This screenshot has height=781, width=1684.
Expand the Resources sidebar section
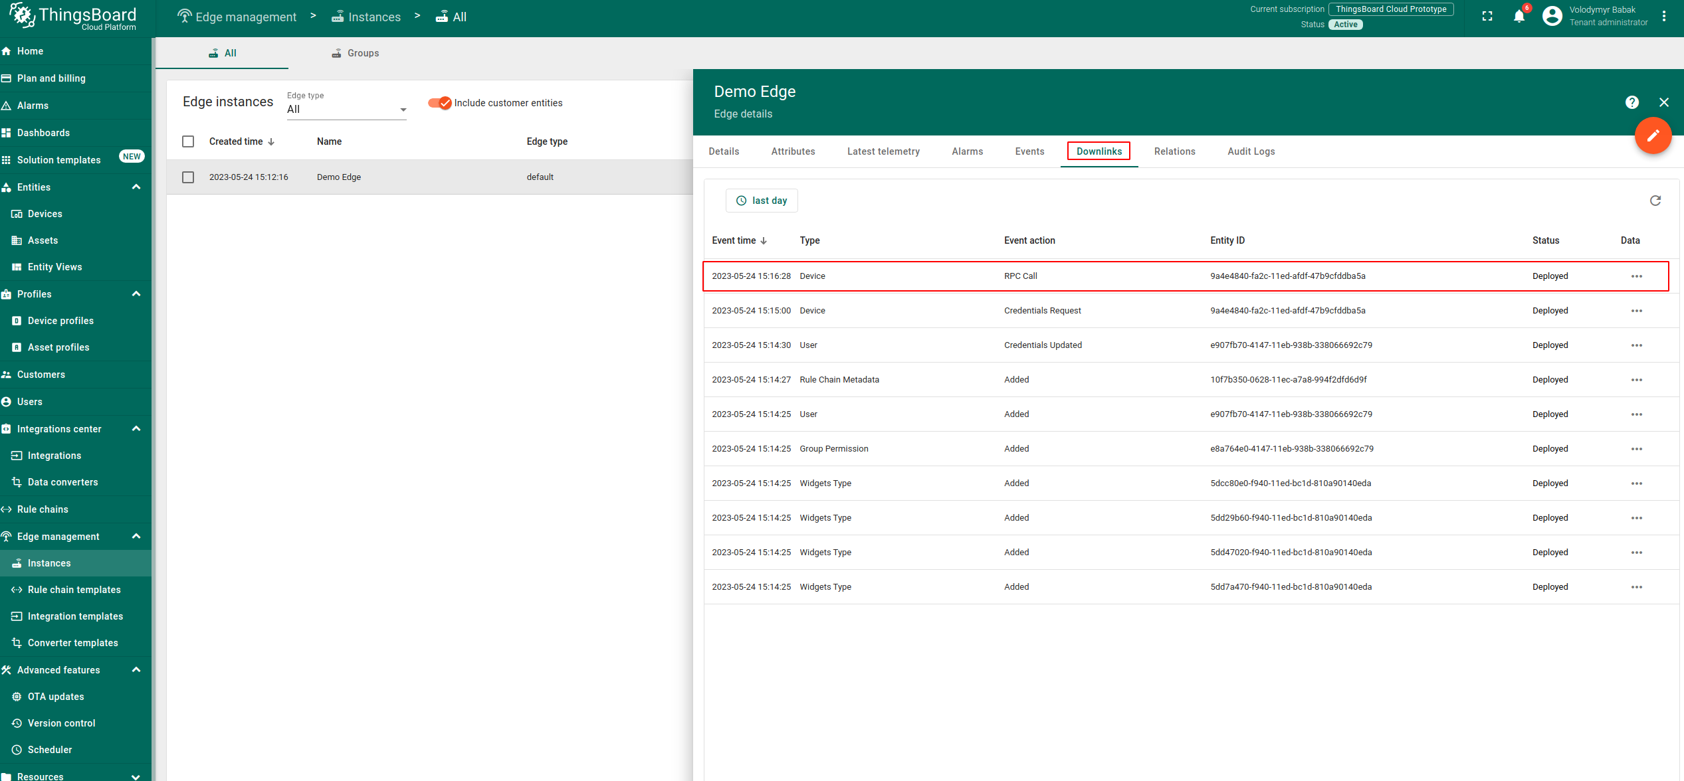(x=136, y=776)
